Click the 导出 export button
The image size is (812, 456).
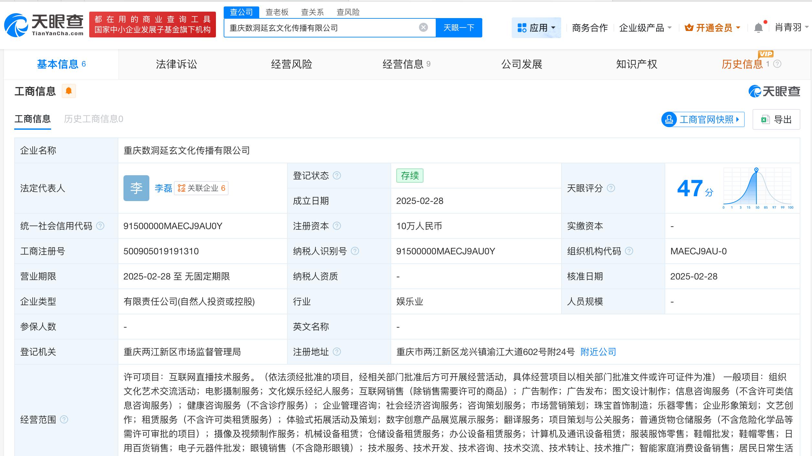(776, 120)
